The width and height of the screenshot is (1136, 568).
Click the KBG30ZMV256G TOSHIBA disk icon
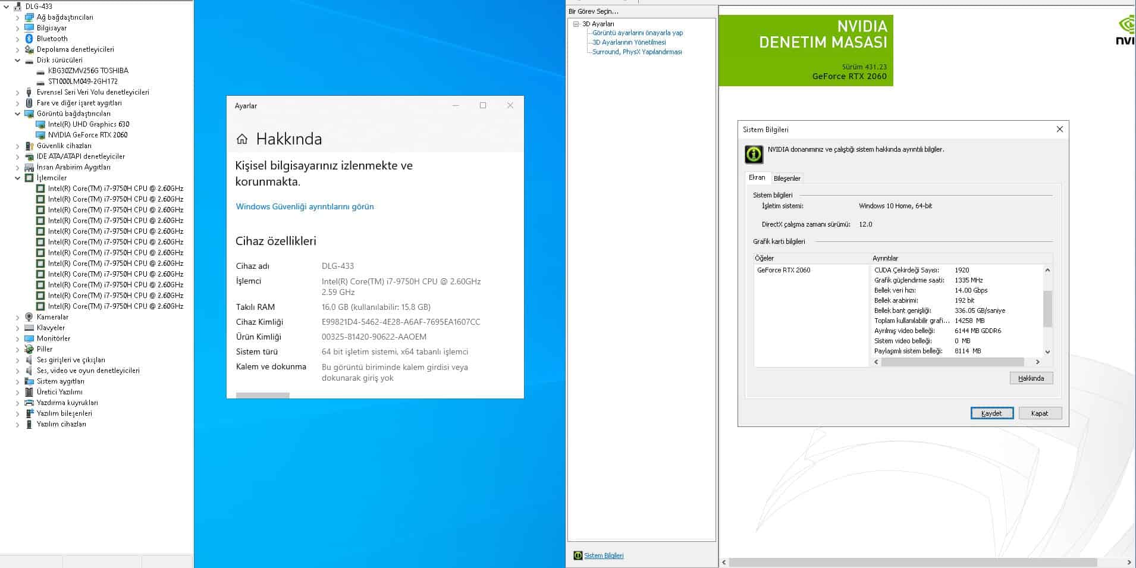[x=40, y=71]
